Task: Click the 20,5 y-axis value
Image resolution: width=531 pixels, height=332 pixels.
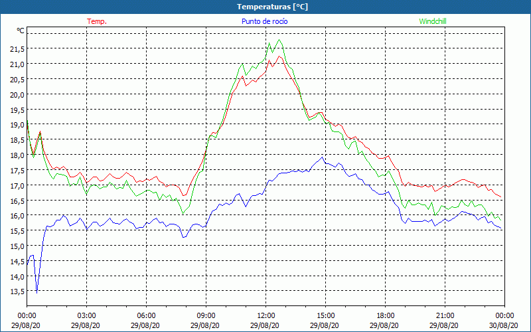Action: (x=17, y=80)
